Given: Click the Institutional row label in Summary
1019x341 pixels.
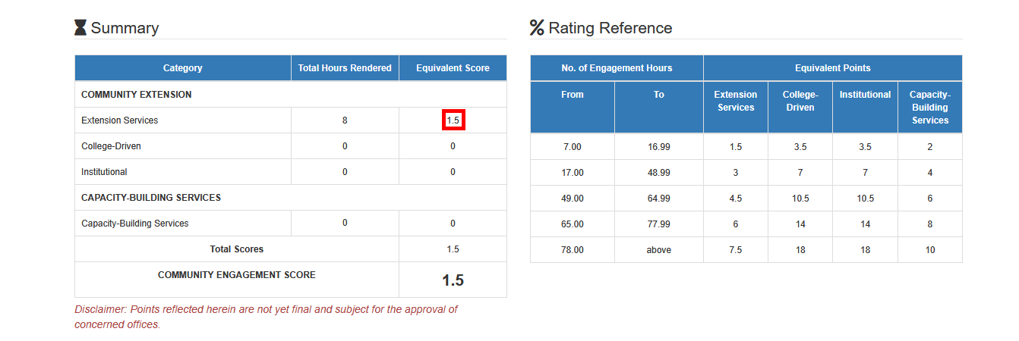Looking at the screenshot, I should tap(104, 172).
